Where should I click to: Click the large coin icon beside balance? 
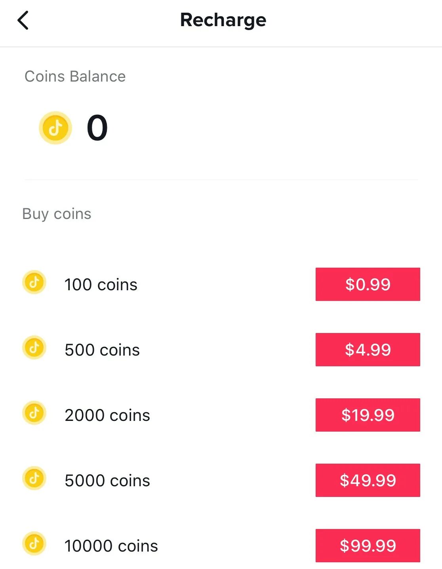click(55, 128)
